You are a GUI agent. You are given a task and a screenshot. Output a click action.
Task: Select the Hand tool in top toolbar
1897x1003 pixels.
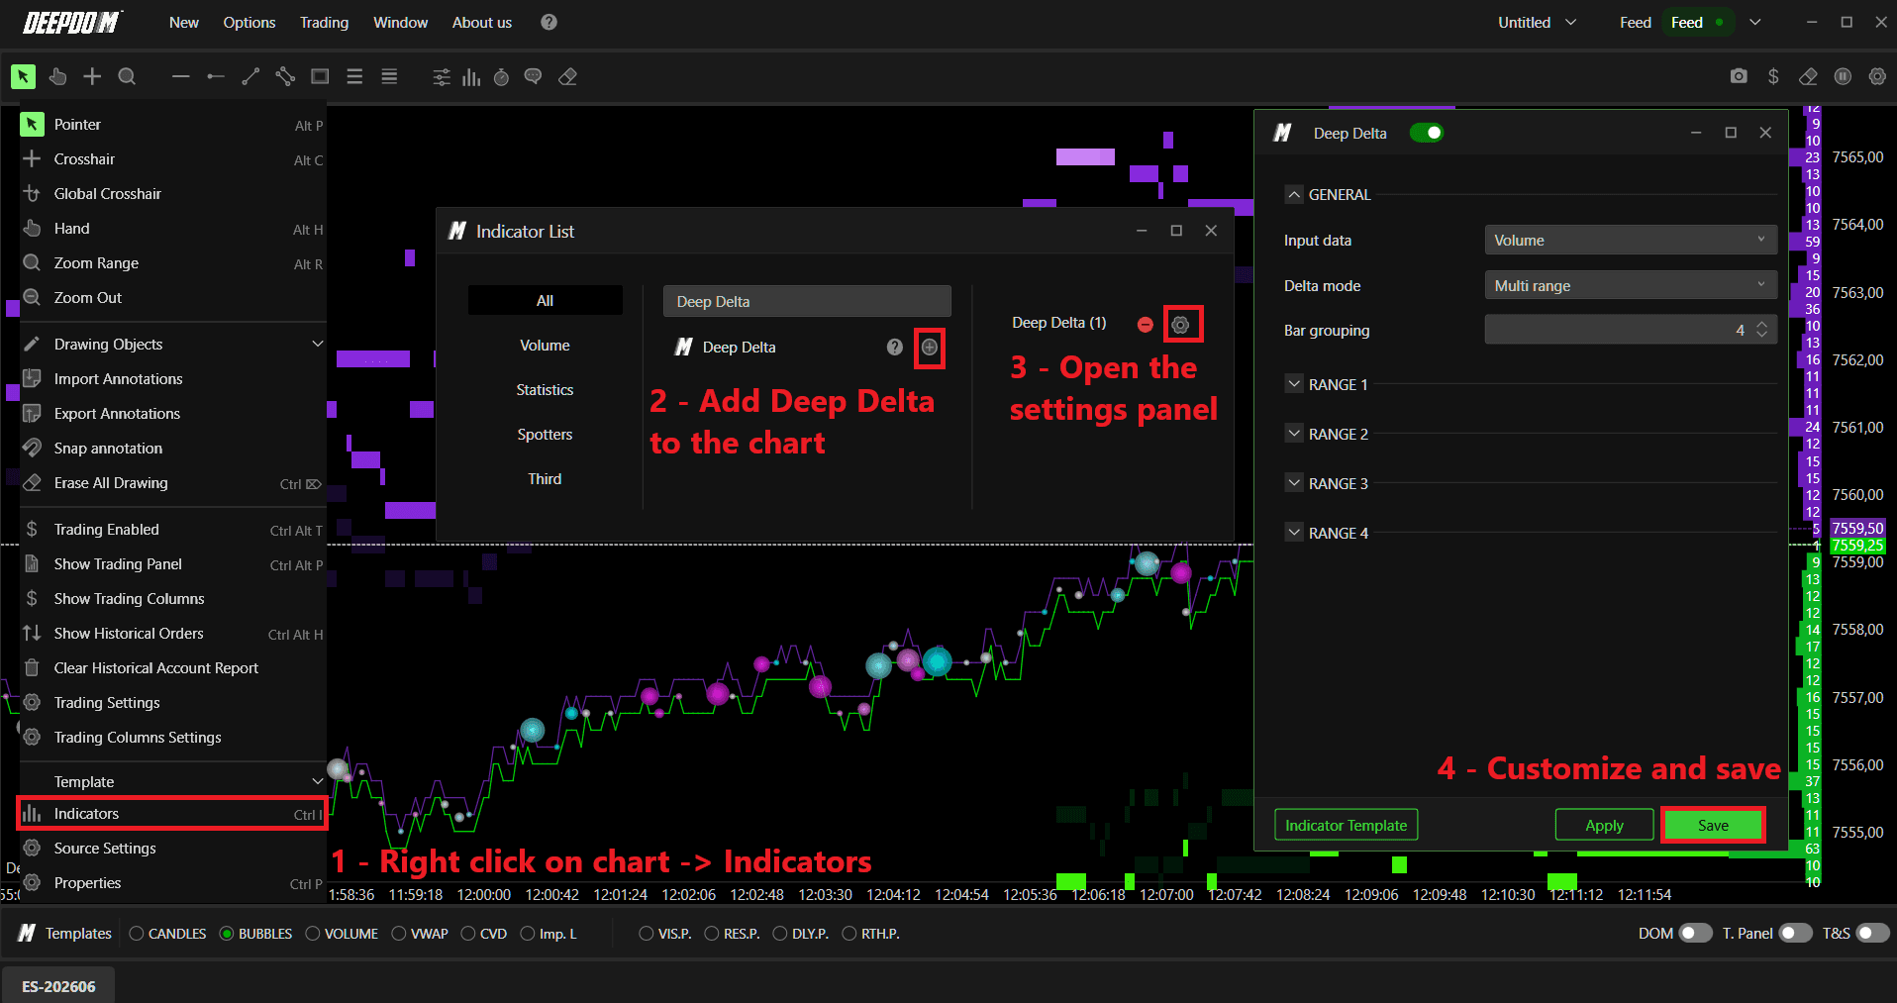[x=57, y=76]
